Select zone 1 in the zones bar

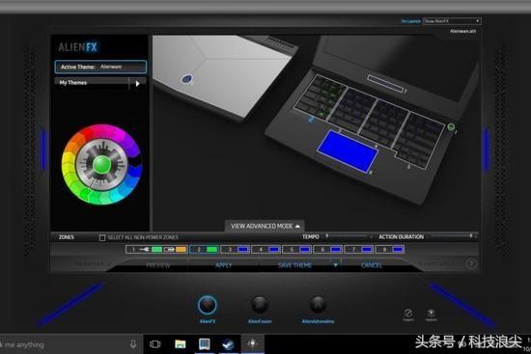156,250
